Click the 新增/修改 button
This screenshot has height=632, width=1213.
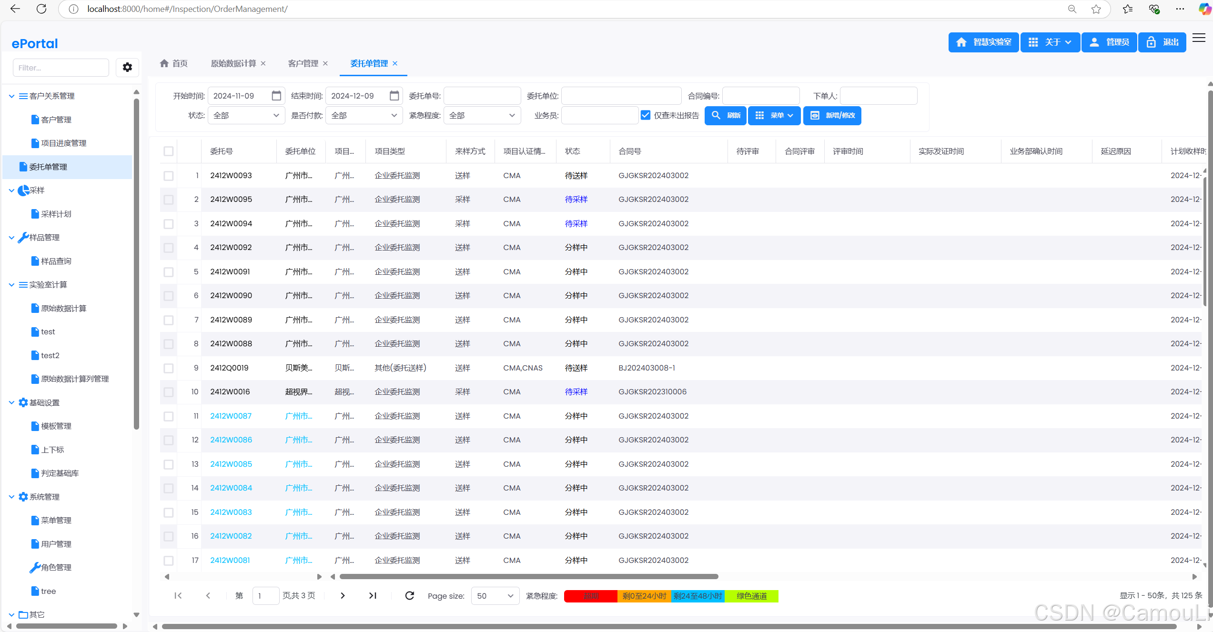(x=832, y=115)
